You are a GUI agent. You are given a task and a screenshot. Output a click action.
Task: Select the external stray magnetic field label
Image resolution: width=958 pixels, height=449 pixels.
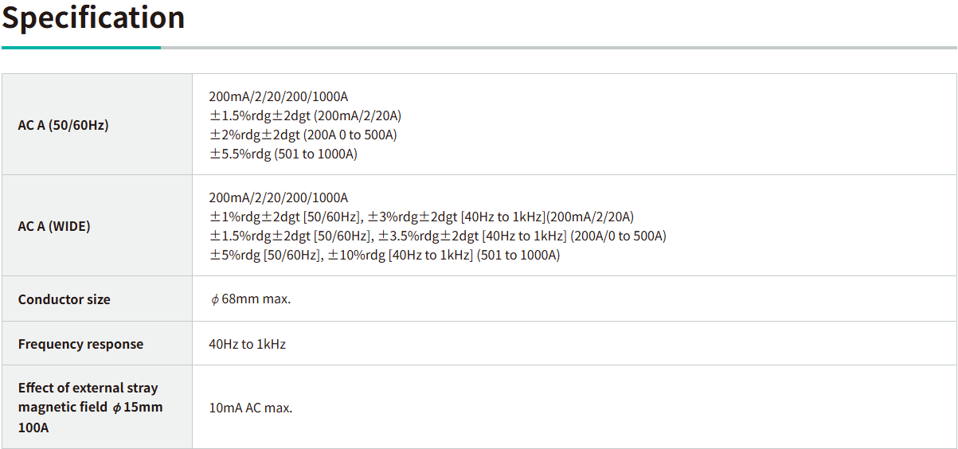tap(88, 407)
